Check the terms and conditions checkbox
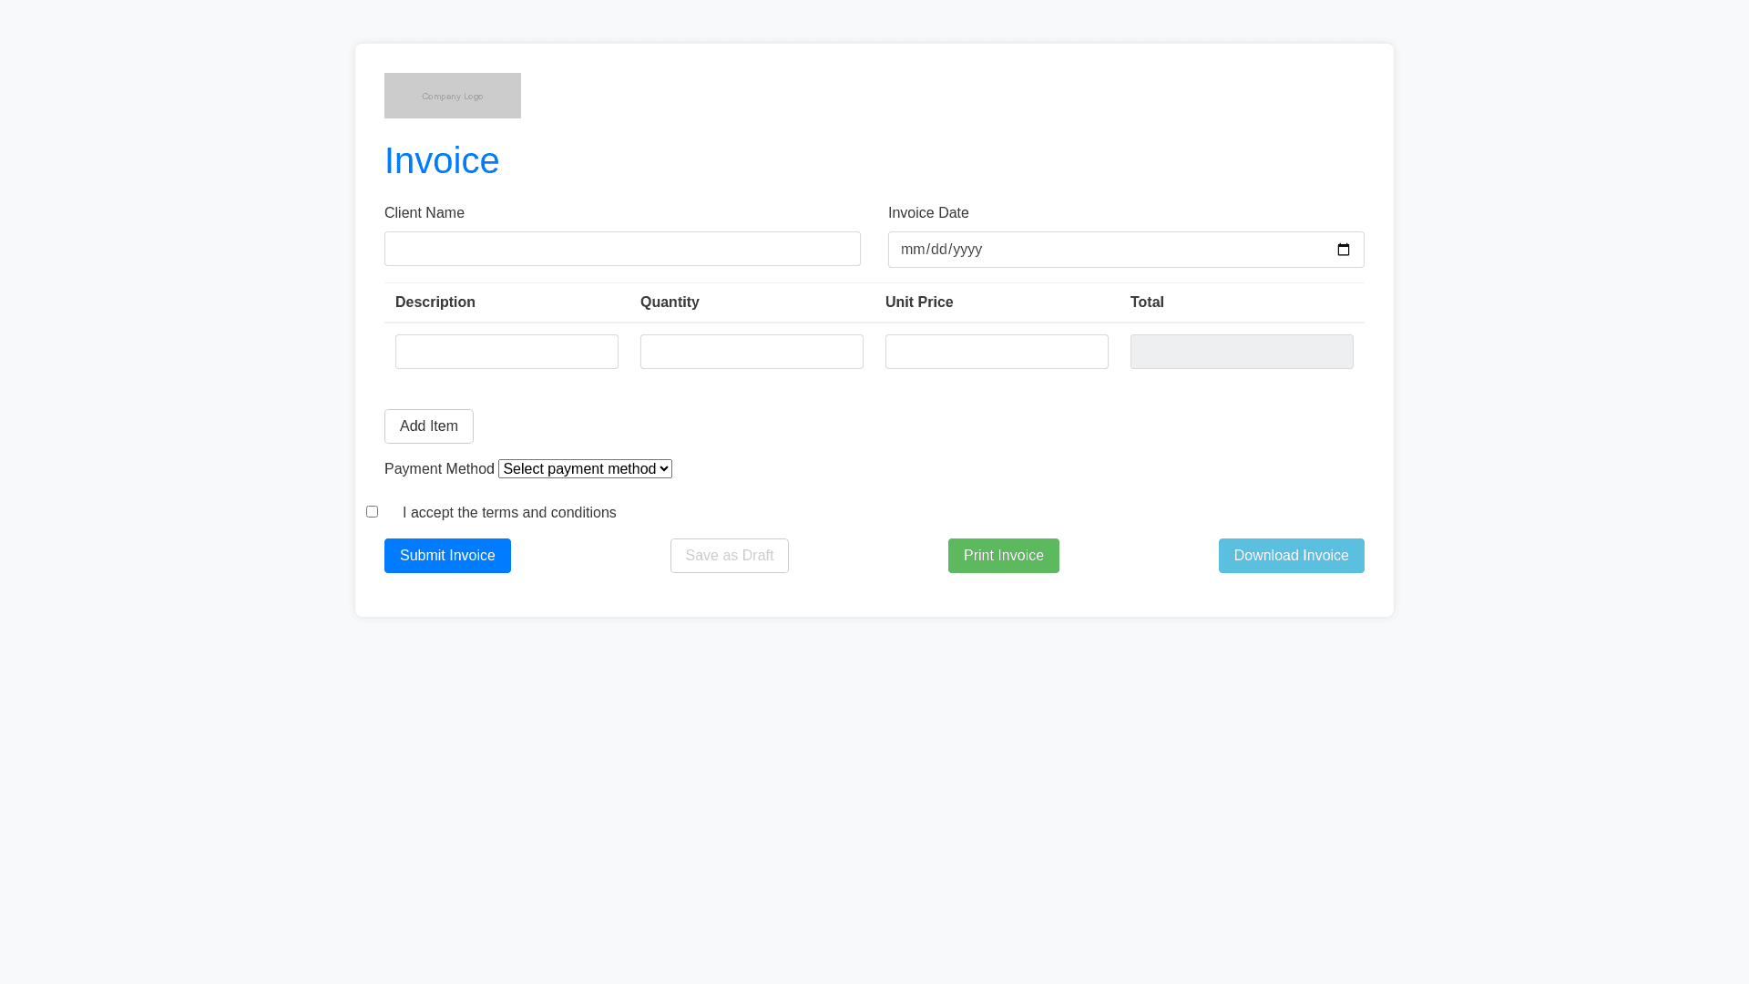The image size is (1749, 984). coord(372,512)
